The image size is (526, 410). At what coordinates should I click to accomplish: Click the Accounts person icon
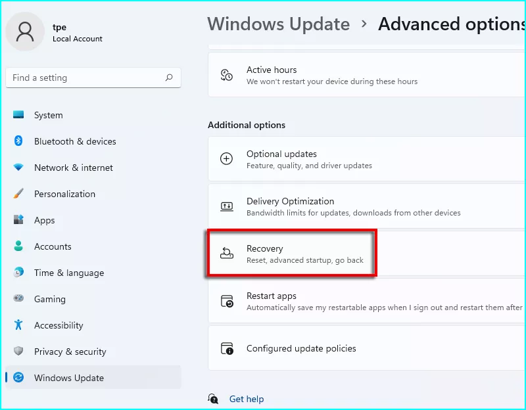coord(18,246)
